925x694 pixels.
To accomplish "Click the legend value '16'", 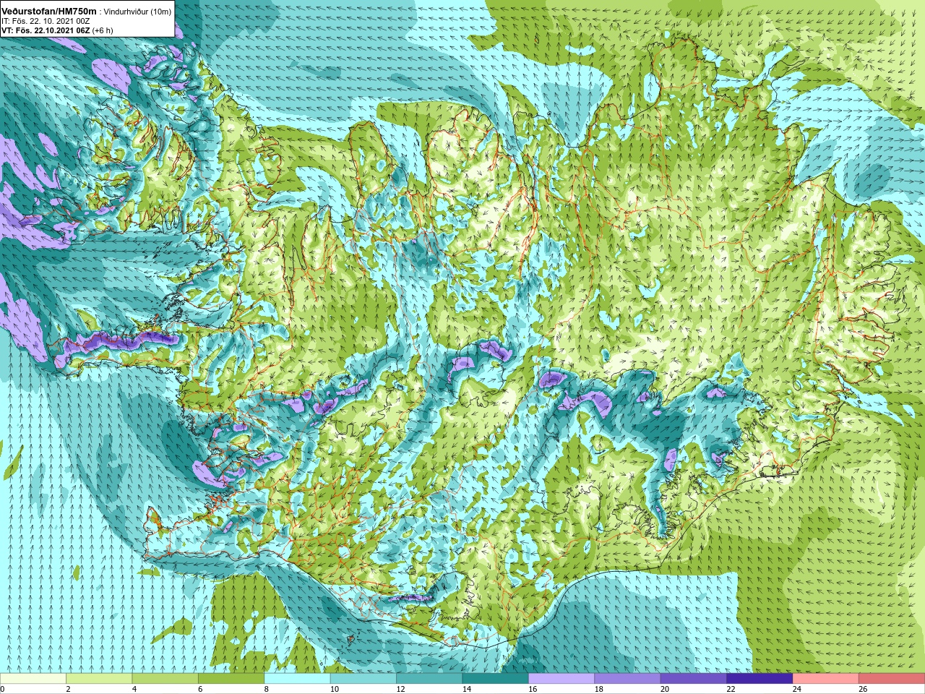I will 533,689.
